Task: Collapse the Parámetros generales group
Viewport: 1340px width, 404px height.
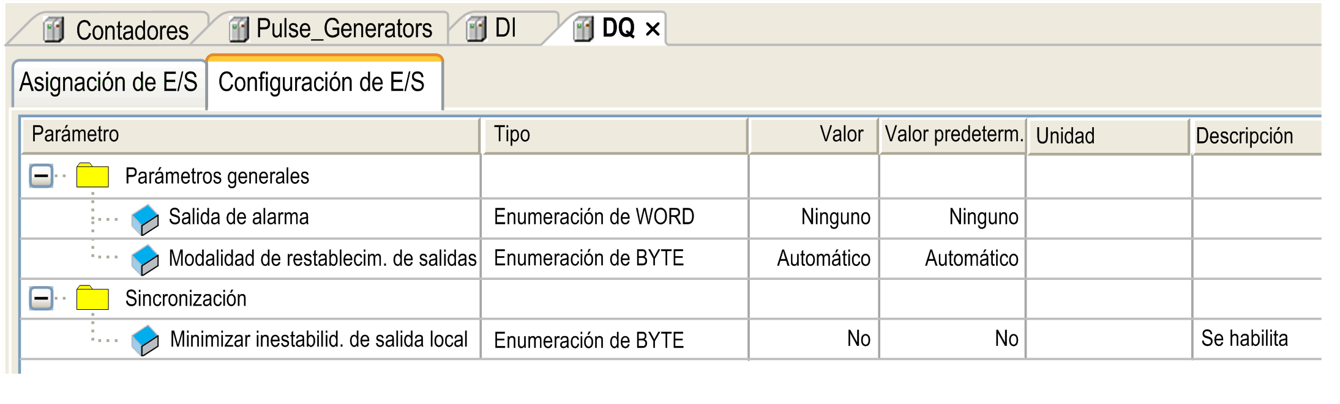Action: coord(41,176)
